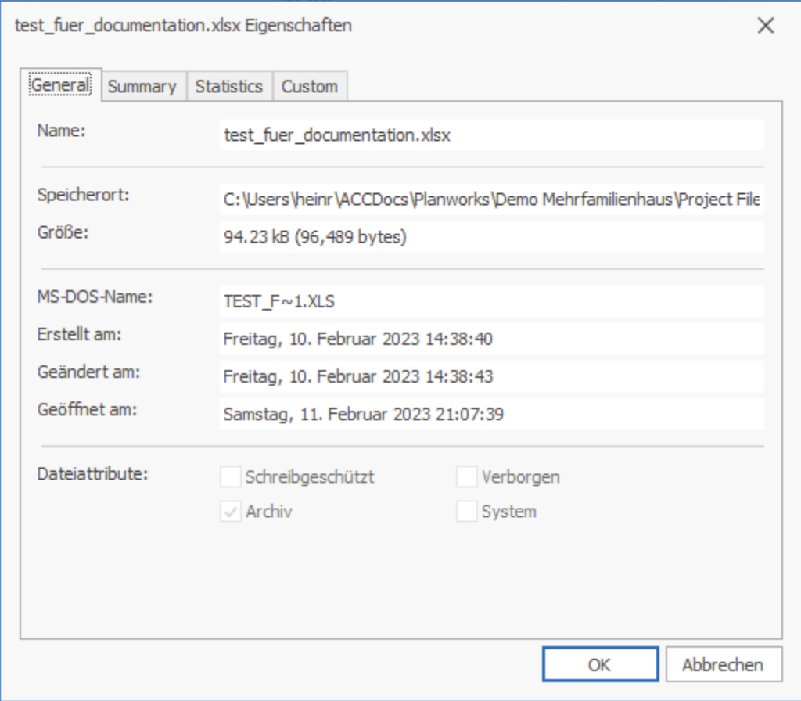This screenshot has width=801, height=701.
Task: Cancel with the Abbrechen button
Action: point(724,664)
